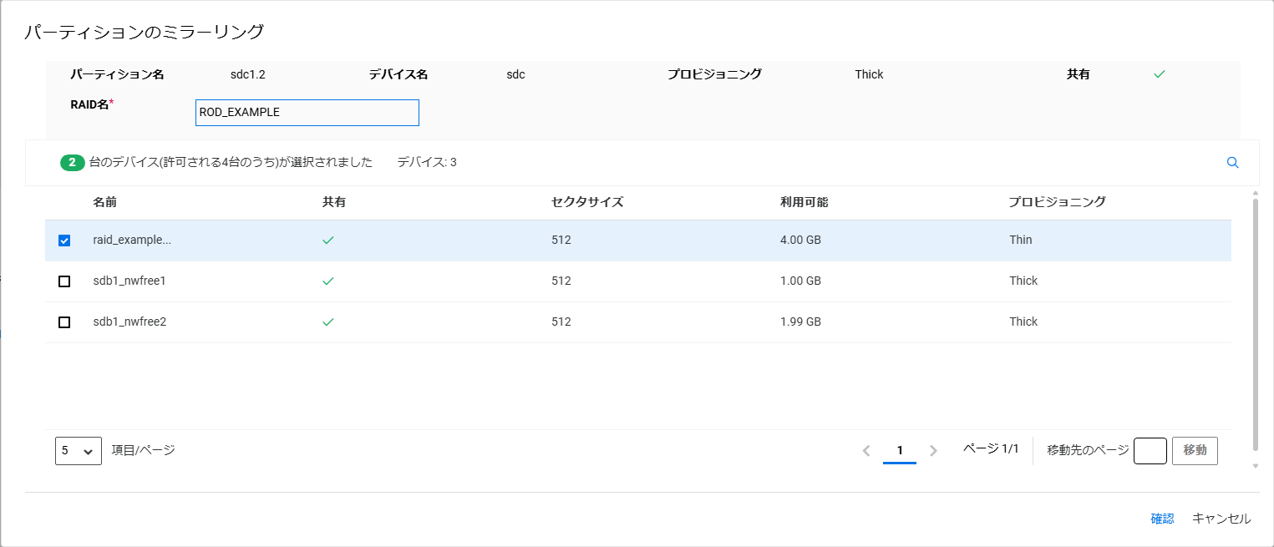This screenshot has height=547, width=1274.
Task: Click the 移動 go-to-page button
Action: point(1195,451)
